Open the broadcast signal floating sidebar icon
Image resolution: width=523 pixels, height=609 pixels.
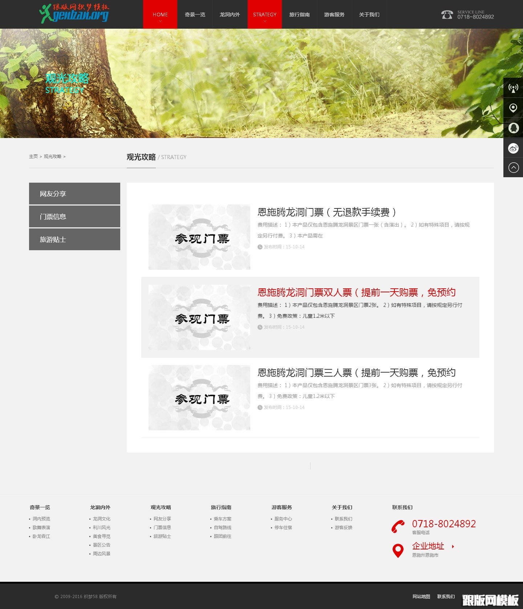(x=513, y=88)
